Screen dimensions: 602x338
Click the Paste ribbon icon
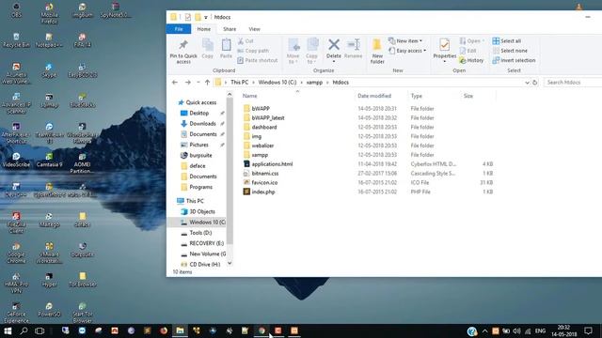pyautogui.click(x=226, y=45)
